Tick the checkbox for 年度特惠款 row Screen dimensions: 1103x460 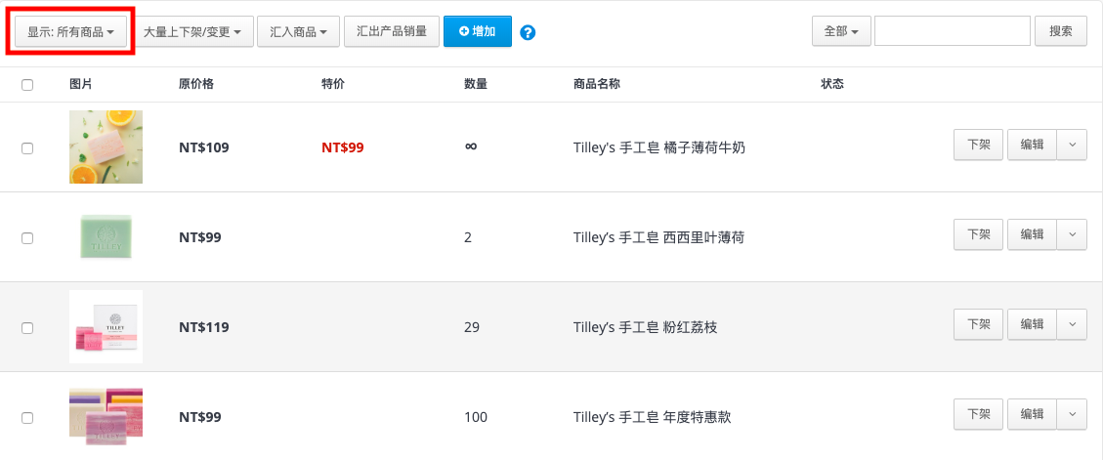pyautogui.click(x=27, y=418)
